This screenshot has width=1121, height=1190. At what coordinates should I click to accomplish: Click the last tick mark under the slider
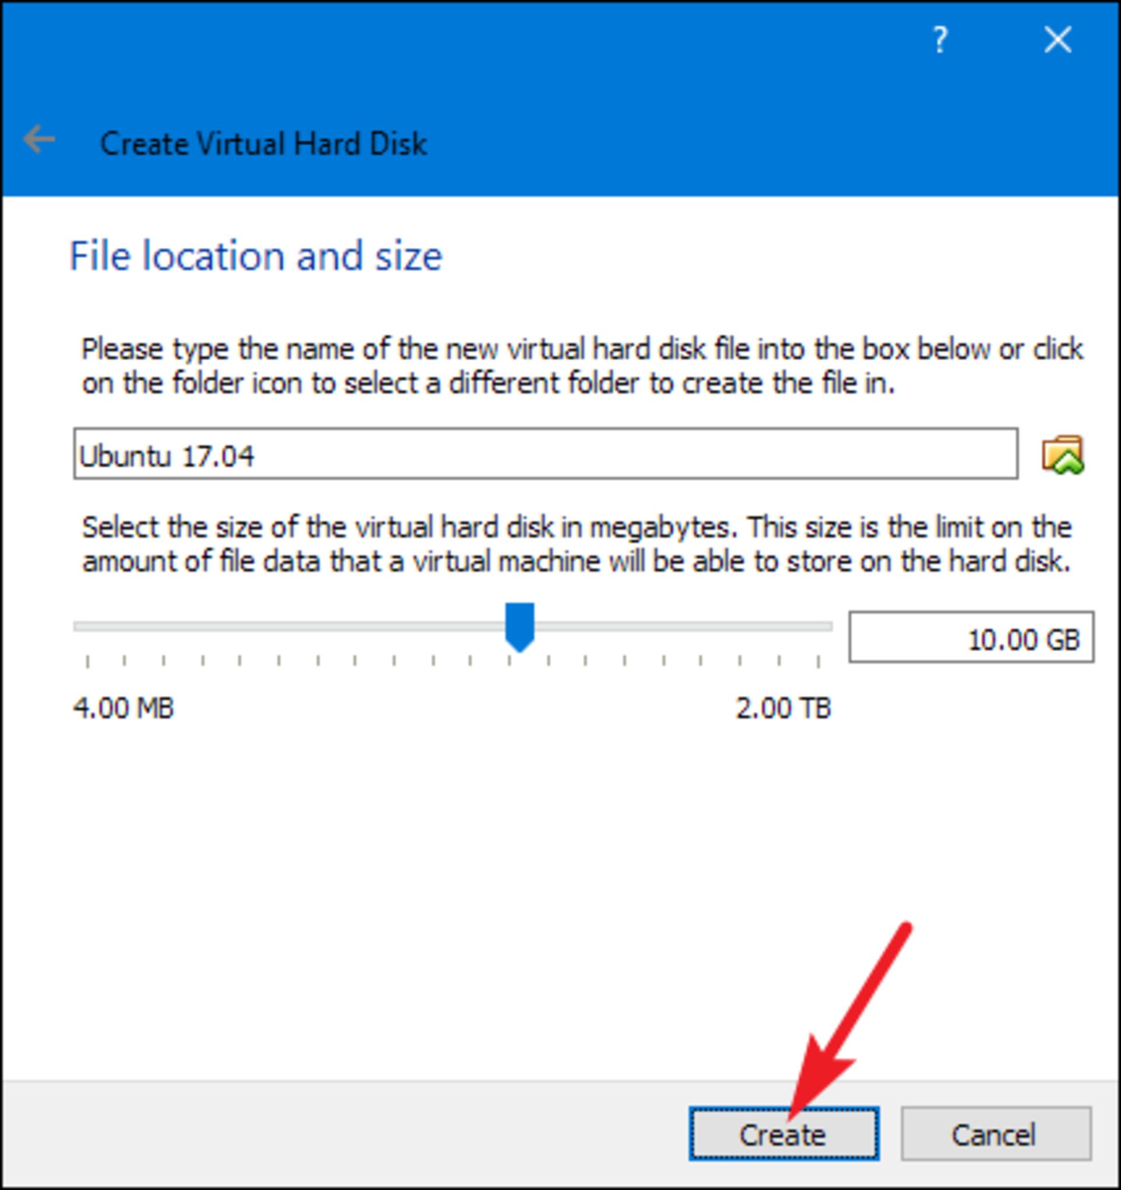[819, 661]
